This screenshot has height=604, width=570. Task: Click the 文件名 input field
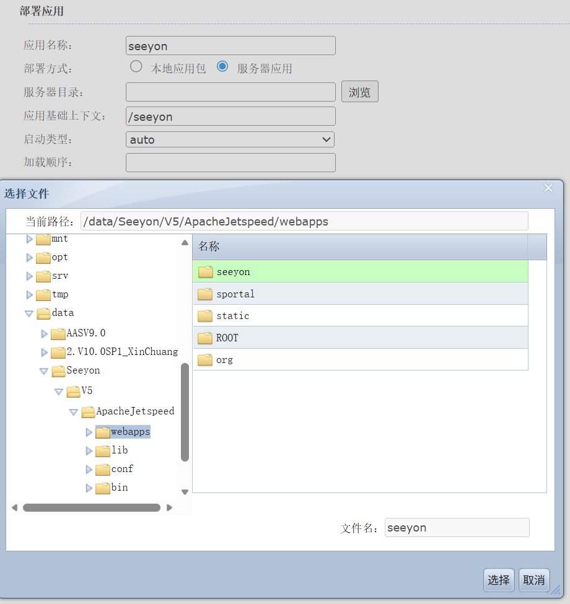pyautogui.click(x=457, y=527)
